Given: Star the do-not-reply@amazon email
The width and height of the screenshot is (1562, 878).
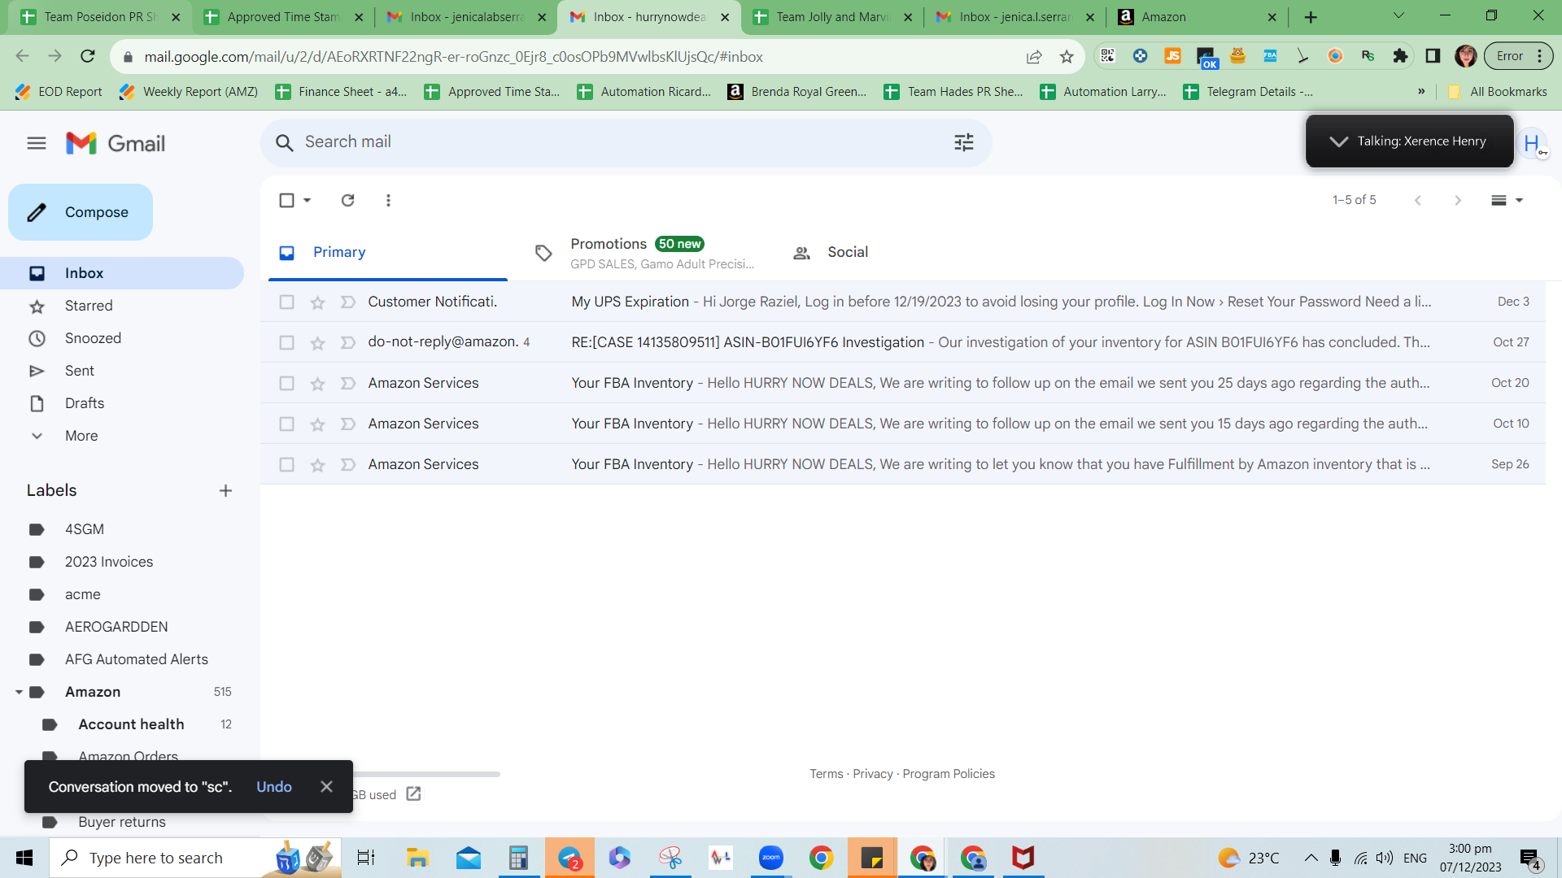Looking at the screenshot, I should (x=317, y=343).
